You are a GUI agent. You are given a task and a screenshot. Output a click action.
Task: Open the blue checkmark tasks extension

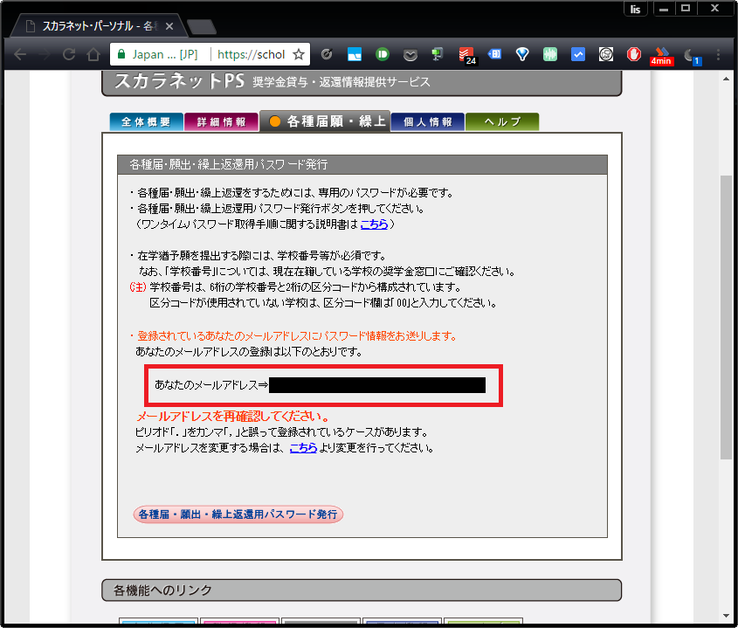coord(578,55)
